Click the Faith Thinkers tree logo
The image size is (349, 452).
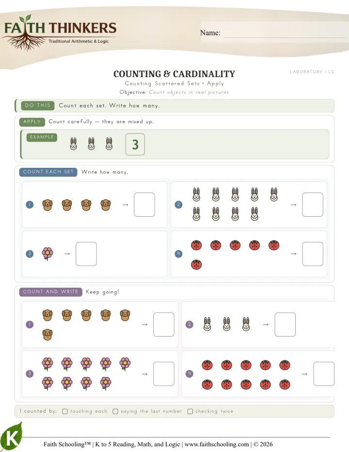59,32
